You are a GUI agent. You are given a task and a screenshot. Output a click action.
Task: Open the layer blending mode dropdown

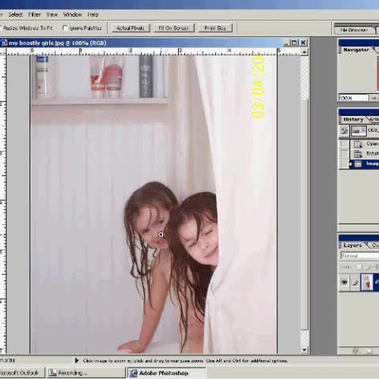[359, 256]
